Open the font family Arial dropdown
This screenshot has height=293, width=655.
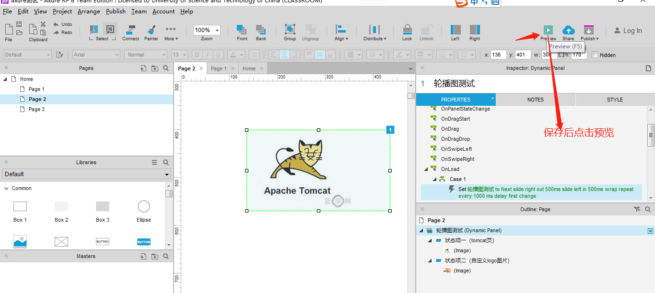(96, 55)
